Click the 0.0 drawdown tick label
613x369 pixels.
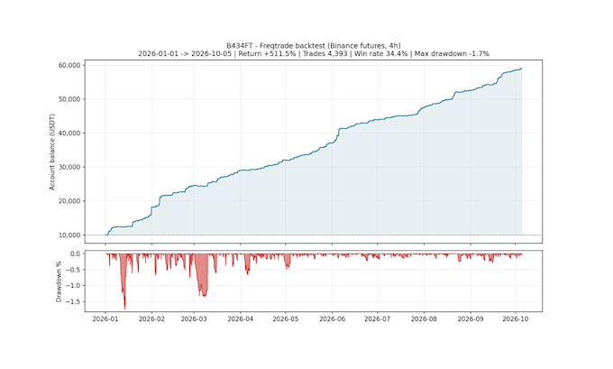[76, 254]
